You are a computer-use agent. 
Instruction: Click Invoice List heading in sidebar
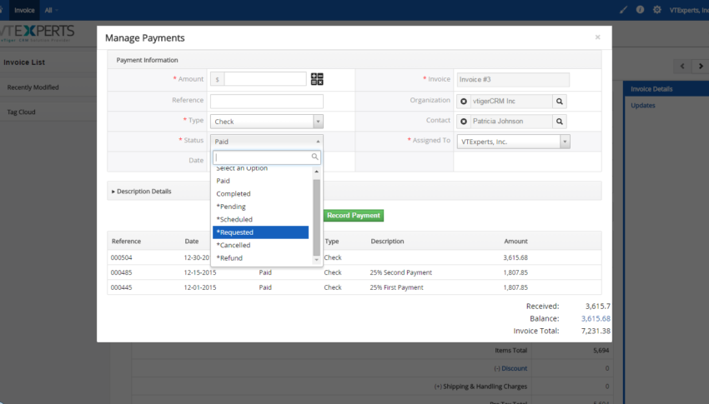click(x=24, y=62)
